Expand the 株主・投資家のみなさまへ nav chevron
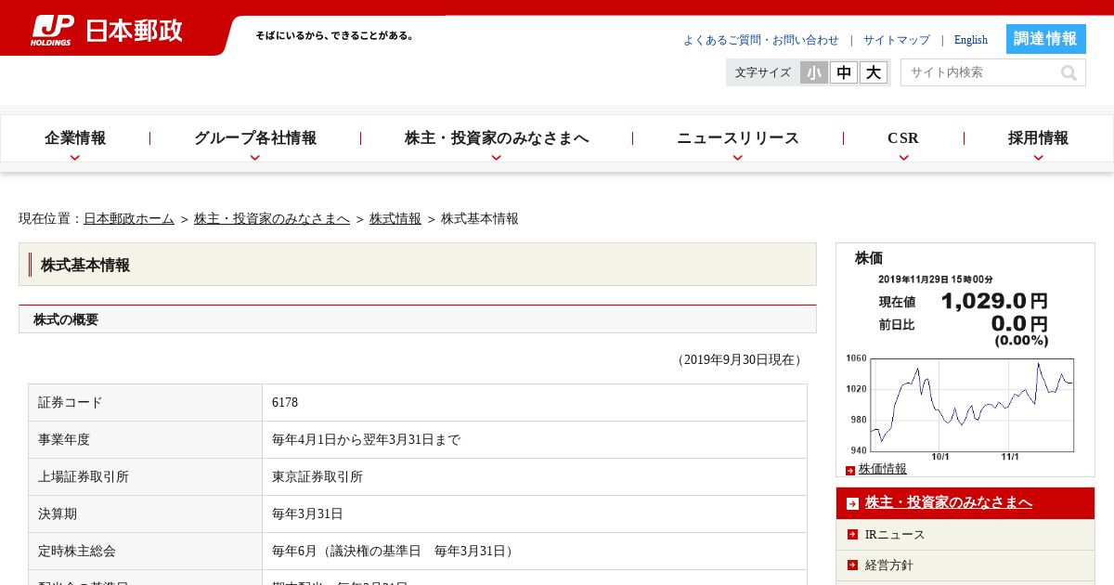This screenshot has height=585, width=1114. coord(497,158)
